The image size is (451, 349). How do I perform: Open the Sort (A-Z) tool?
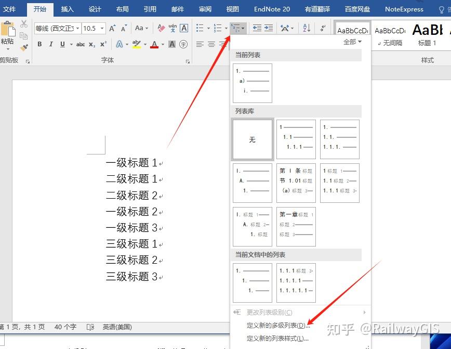pyautogui.click(x=307, y=28)
